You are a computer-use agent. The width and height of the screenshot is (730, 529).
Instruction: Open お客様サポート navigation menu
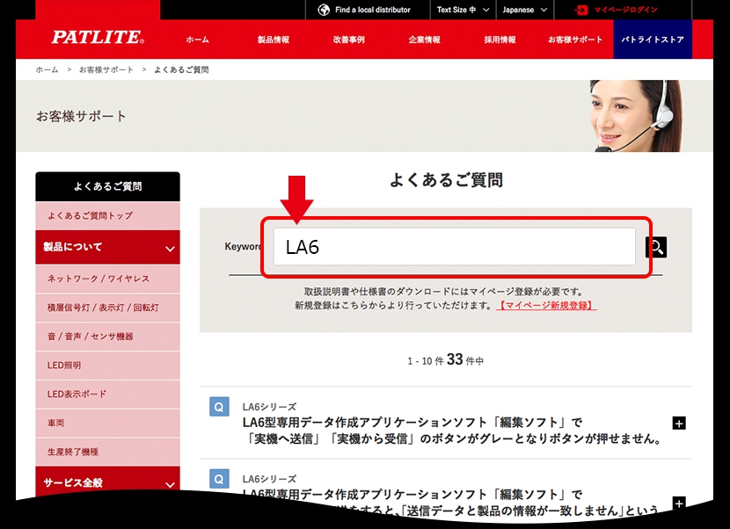[575, 40]
